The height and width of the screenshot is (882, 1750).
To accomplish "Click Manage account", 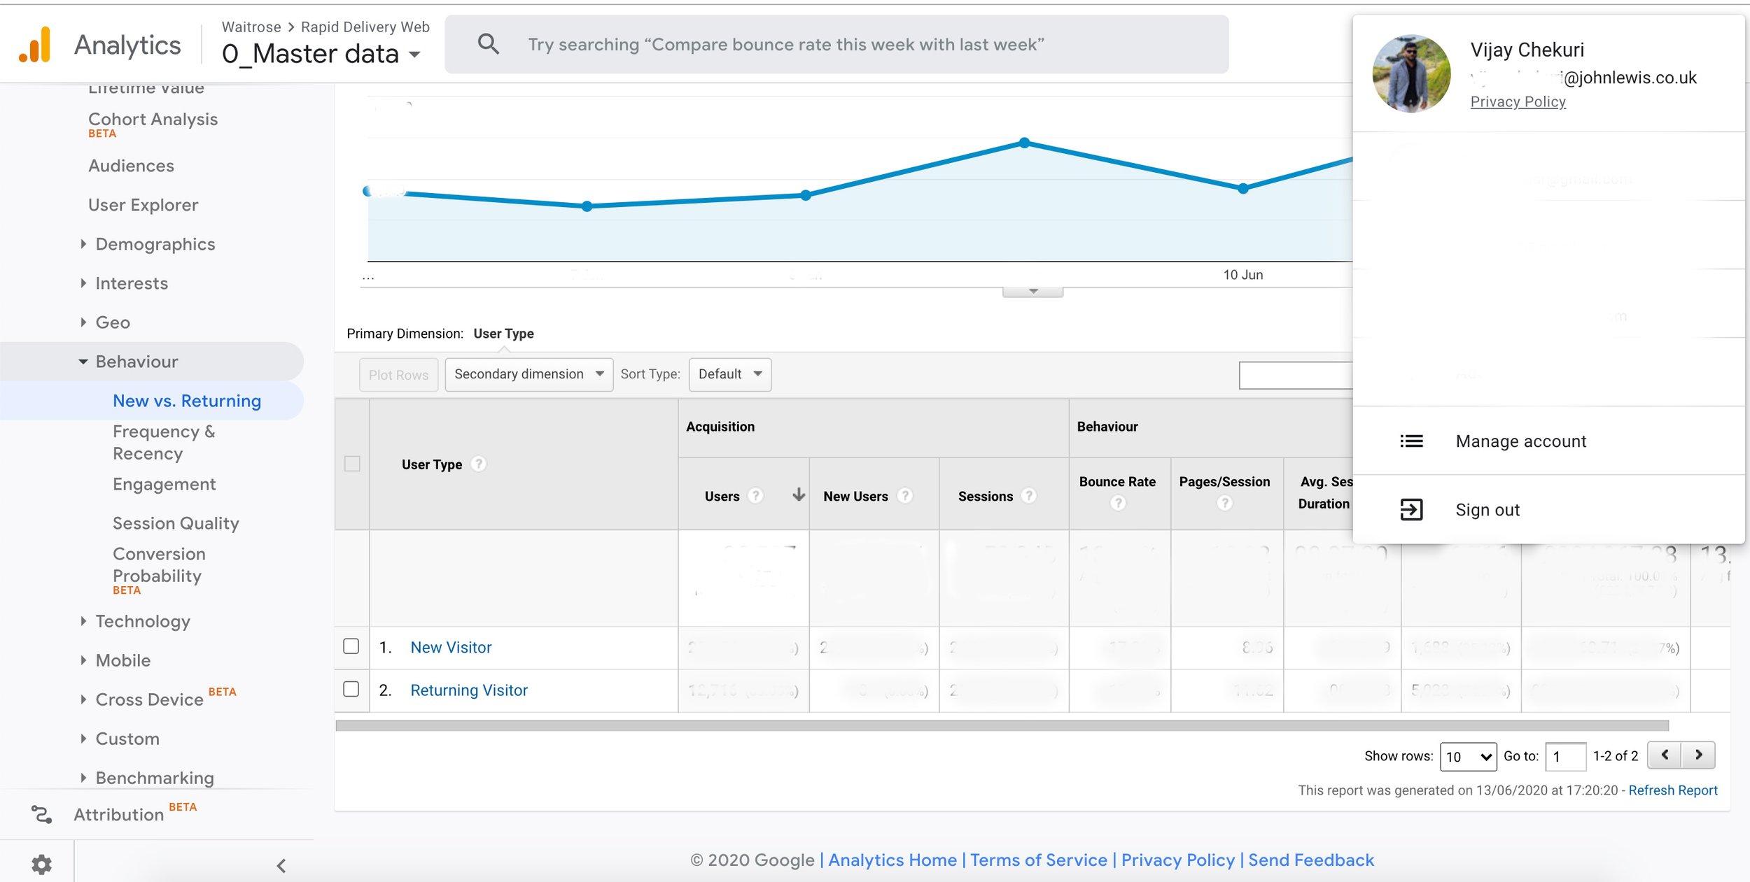I will pyautogui.click(x=1520, y=441).
